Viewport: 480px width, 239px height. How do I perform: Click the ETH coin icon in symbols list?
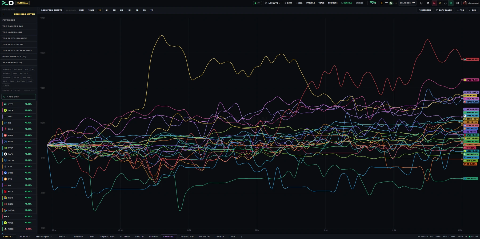click(x=5, y=167)
